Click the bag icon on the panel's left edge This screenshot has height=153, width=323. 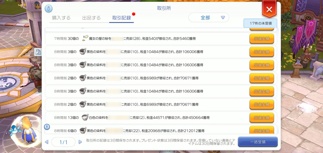tap(38, 52)
